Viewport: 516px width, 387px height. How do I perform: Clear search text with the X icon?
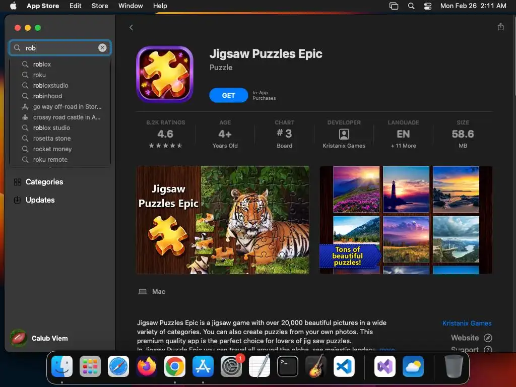click(x=102, y=48)
